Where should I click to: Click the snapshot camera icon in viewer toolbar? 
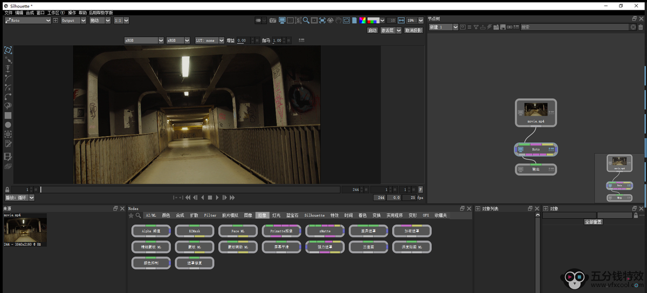(x=273, y=20)
